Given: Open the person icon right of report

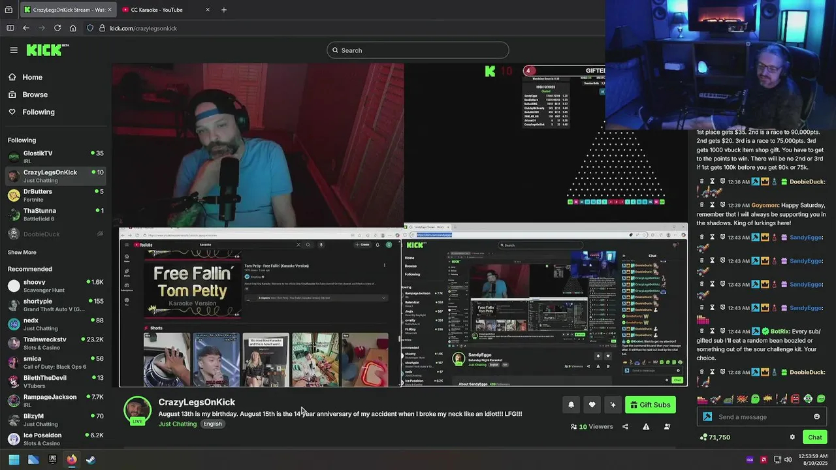Looking at the screenshot, I should coord(667,426).
